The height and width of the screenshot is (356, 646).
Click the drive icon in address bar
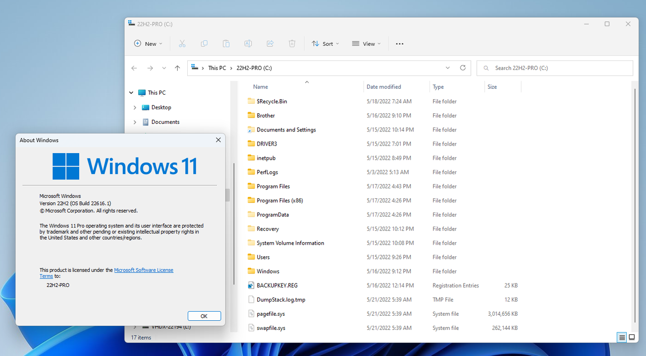point(195,67)
